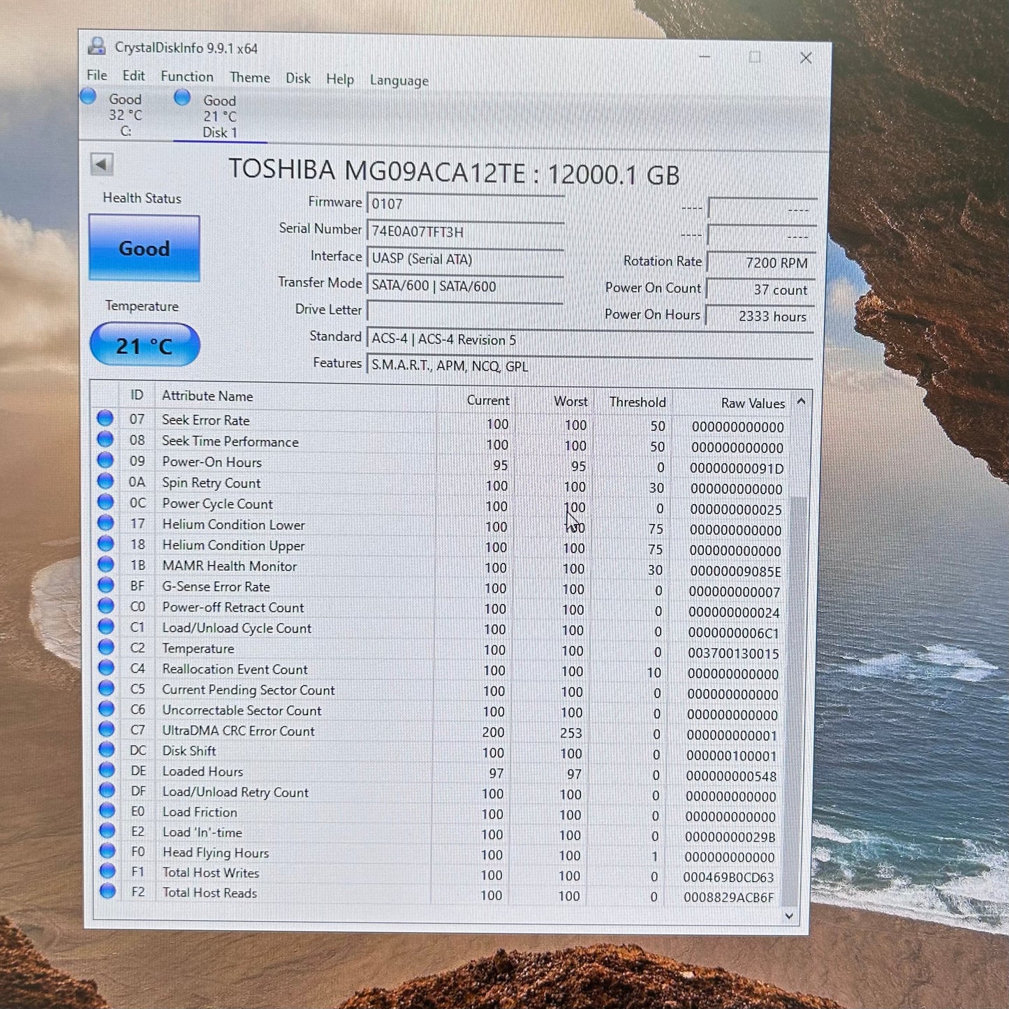Click the previous disk arrow button
This screenshot has height=1009, width=1009.
(x=102, y=165)
